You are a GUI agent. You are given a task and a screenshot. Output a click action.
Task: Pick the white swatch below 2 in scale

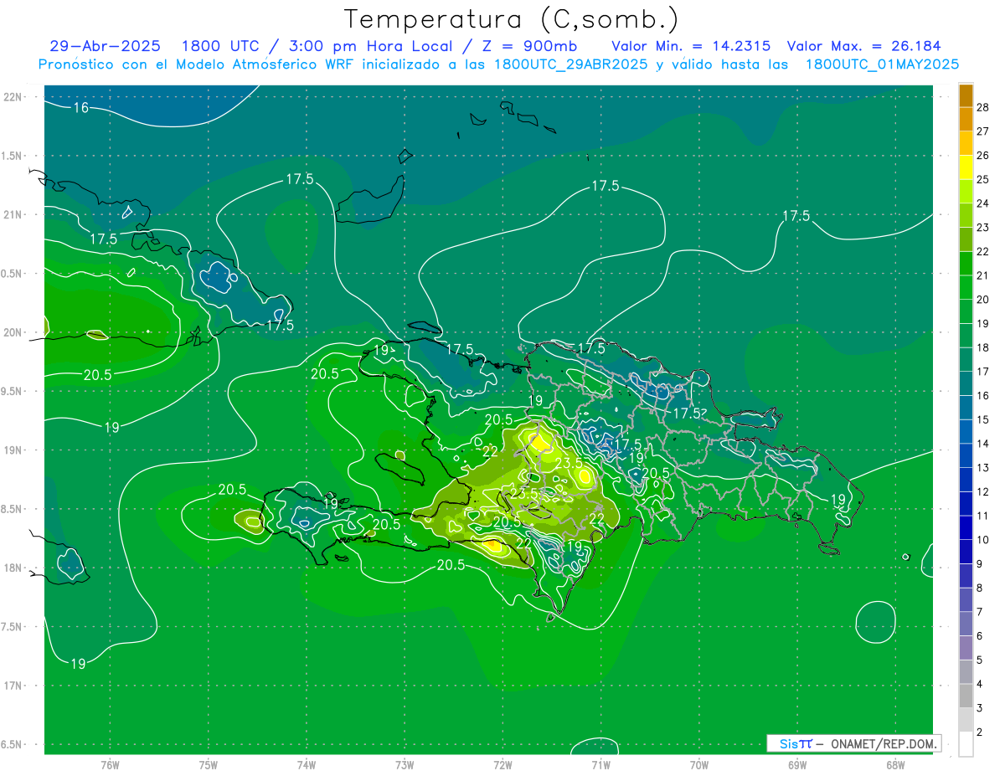[x=966, y=744]
